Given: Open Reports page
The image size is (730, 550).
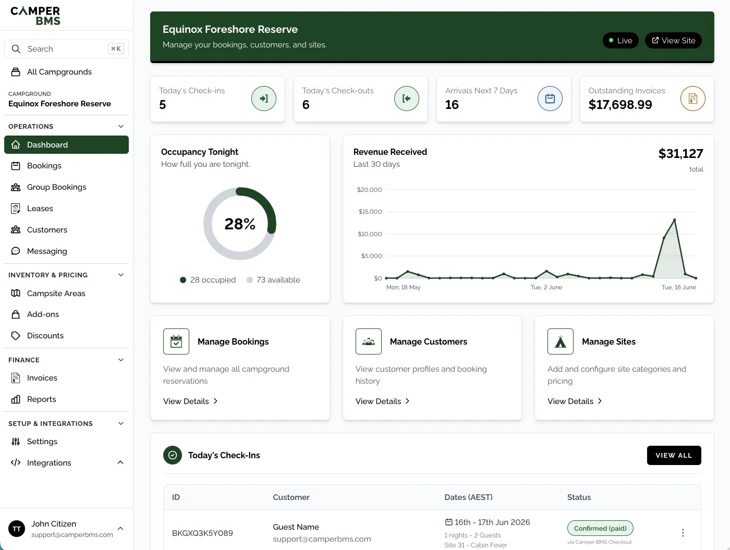Looking at the screenshot, I should pos(66,399).
